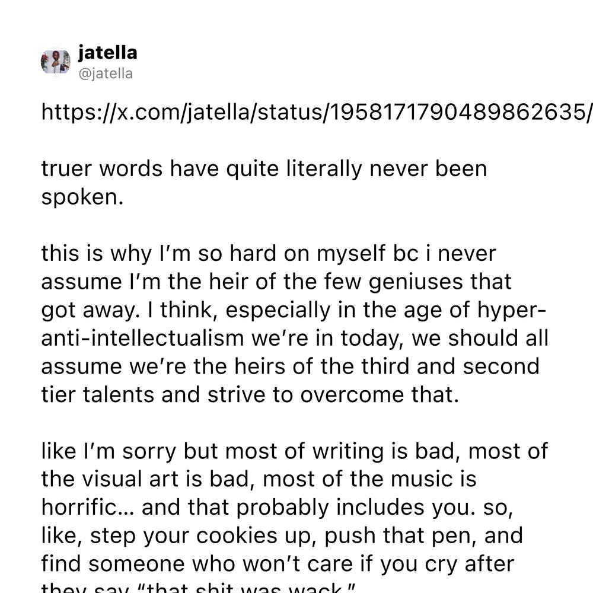593x593 pixels.
Task: Click the bold display name jatella
Action: click(107, 53)
